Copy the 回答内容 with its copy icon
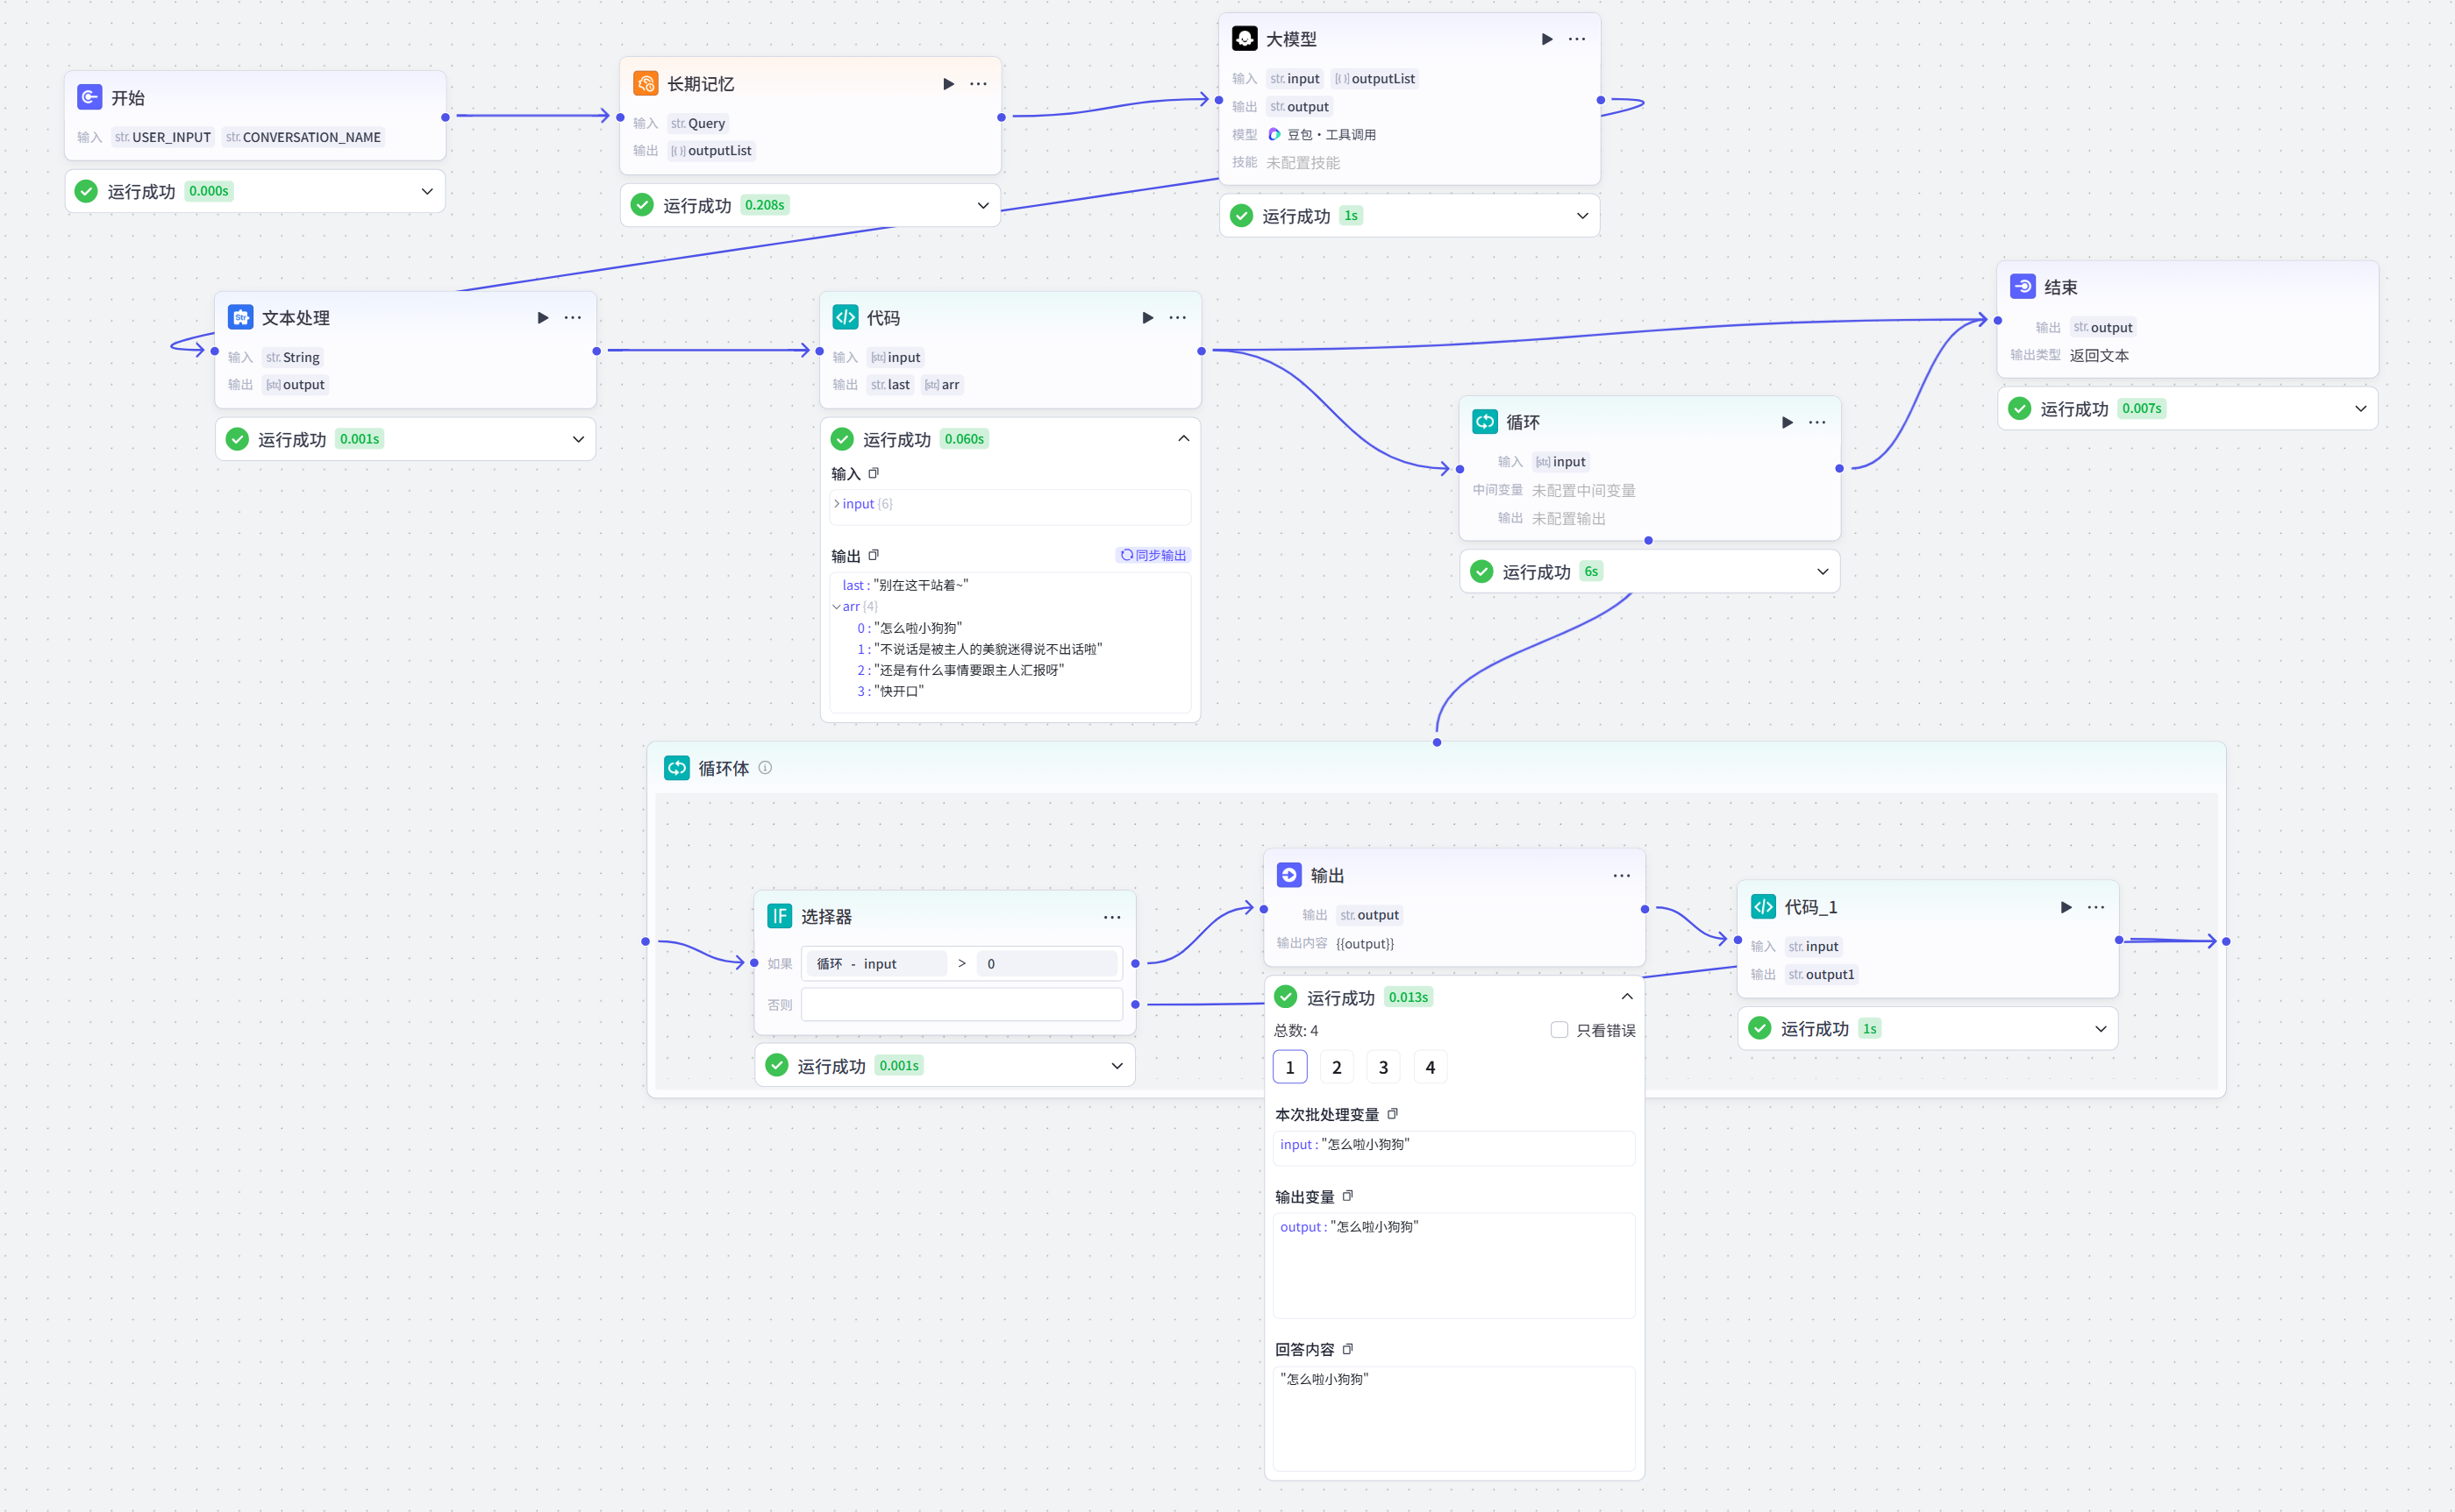 (x=1347, y=1349)
